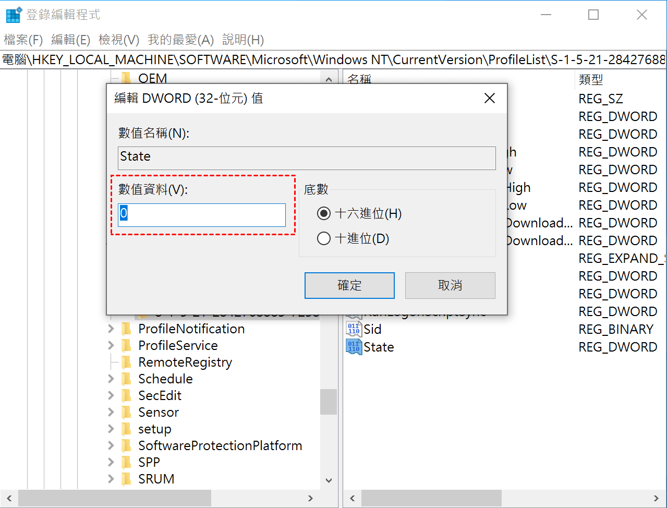Image resolution: width=667 pixels, height=508 pixels.
Task: Open the 編輯(E) Edit menu
Action: tap(71, 40)
